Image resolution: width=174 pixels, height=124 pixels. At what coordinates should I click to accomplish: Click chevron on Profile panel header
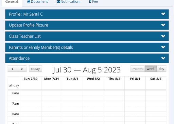tap(163, 14)
